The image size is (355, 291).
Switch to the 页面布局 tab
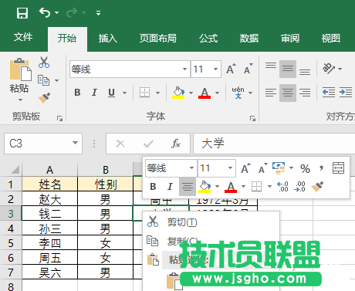click(158, 39)
